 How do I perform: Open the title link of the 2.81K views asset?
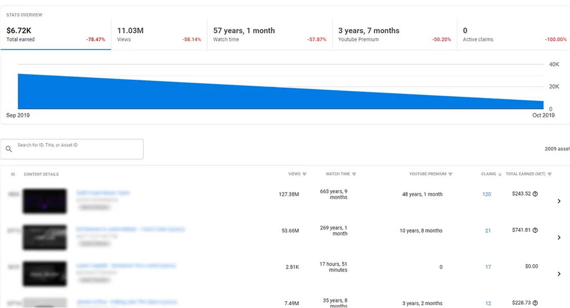[126, 265]
